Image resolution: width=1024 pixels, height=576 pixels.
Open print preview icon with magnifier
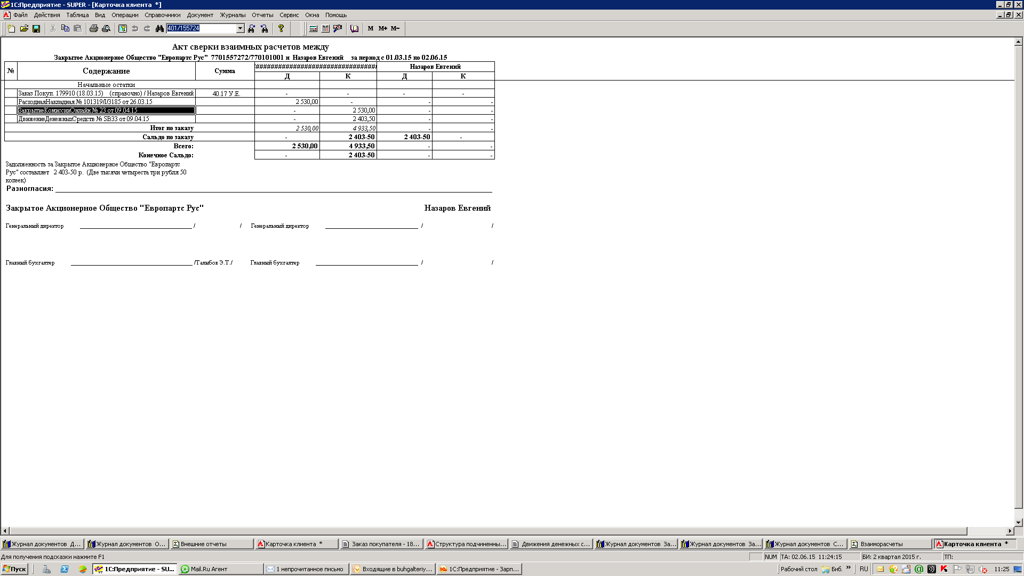(106, 28)
